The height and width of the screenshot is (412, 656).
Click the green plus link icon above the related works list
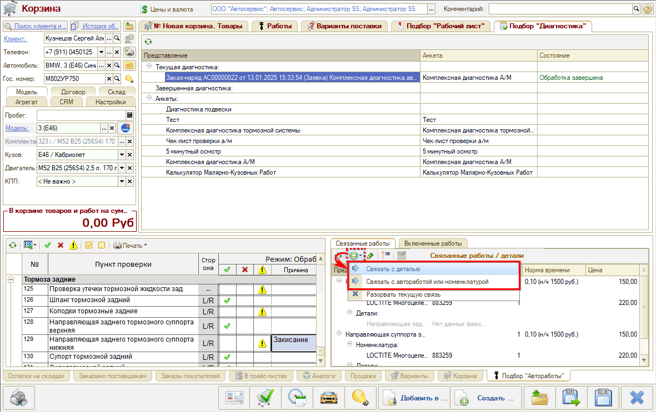coord(354,255)
